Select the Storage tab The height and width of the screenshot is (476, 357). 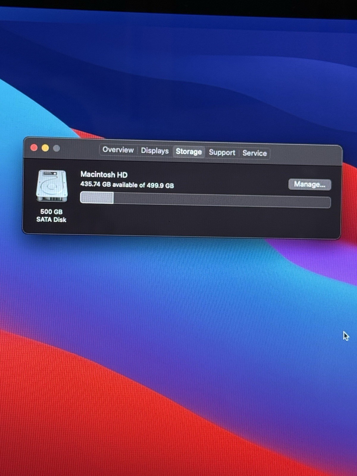coord(189,151)
